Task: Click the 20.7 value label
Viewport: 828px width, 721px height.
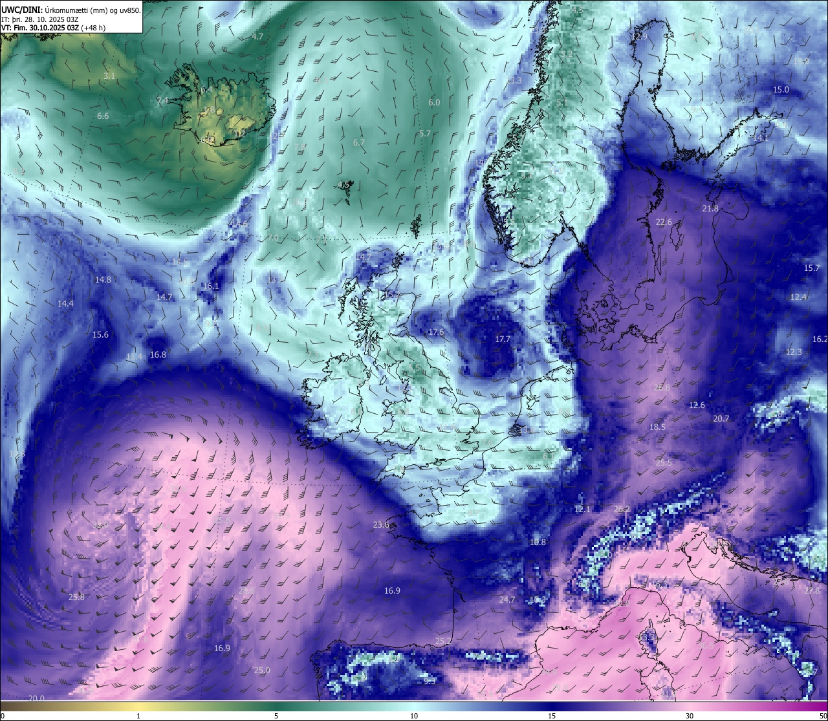Action: pyautogui.click(x=721, y=419)
